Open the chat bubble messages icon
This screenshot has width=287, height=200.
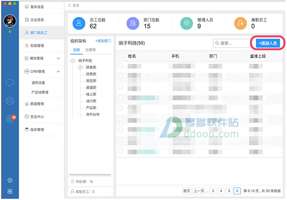click(x=10, y=83)
